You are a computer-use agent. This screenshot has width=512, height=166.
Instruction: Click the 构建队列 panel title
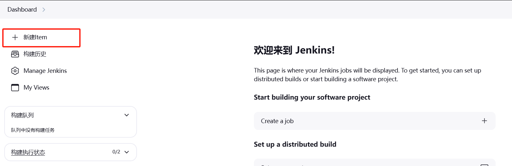(x=22, y=115)
